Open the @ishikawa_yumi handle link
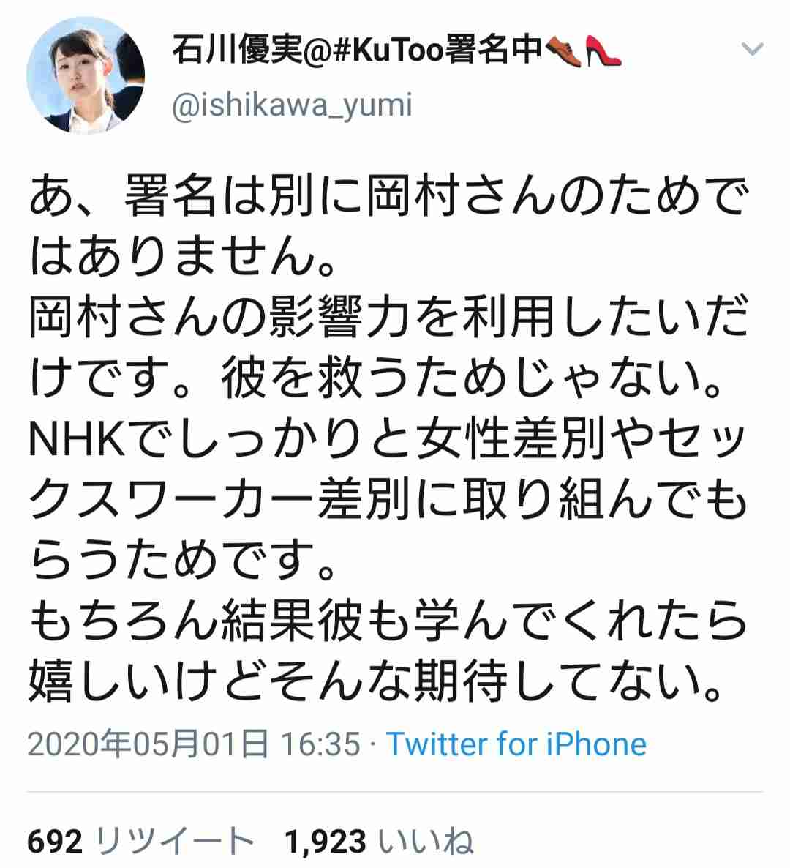Screen dimensions: 790x868 tap(292, 105)
